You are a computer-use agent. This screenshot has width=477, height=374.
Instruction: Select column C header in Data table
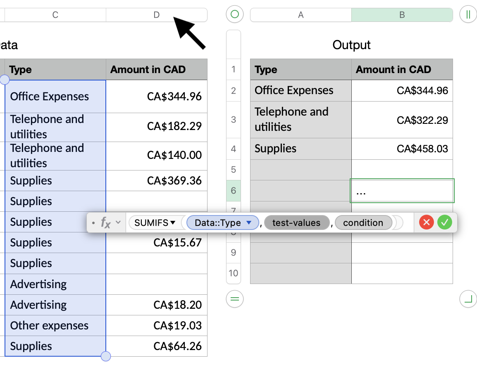[55, 15]
